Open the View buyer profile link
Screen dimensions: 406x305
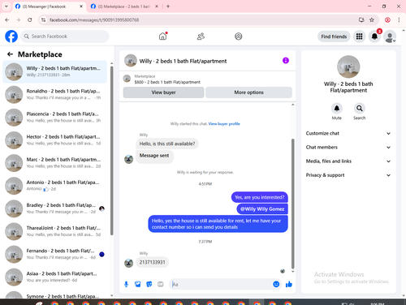pyautogui.click(x=224, y=124)
